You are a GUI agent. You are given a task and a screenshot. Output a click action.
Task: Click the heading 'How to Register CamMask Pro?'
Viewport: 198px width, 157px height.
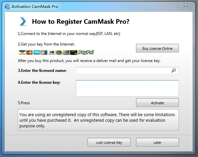81,21
